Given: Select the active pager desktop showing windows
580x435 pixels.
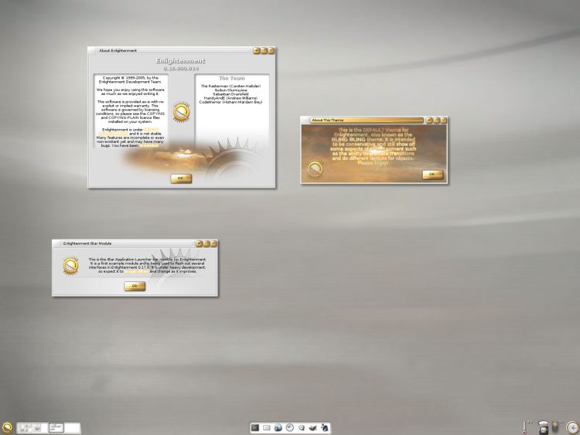Looking at the screenshot, I should [56, 427].
